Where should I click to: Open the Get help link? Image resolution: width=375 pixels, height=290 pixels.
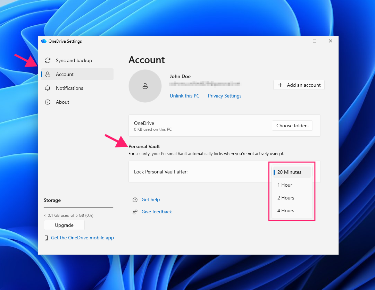[150, 199]
